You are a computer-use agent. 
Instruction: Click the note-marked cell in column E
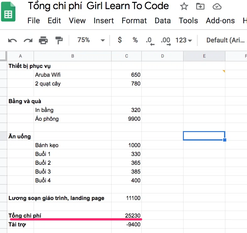[x=204, y=75]
